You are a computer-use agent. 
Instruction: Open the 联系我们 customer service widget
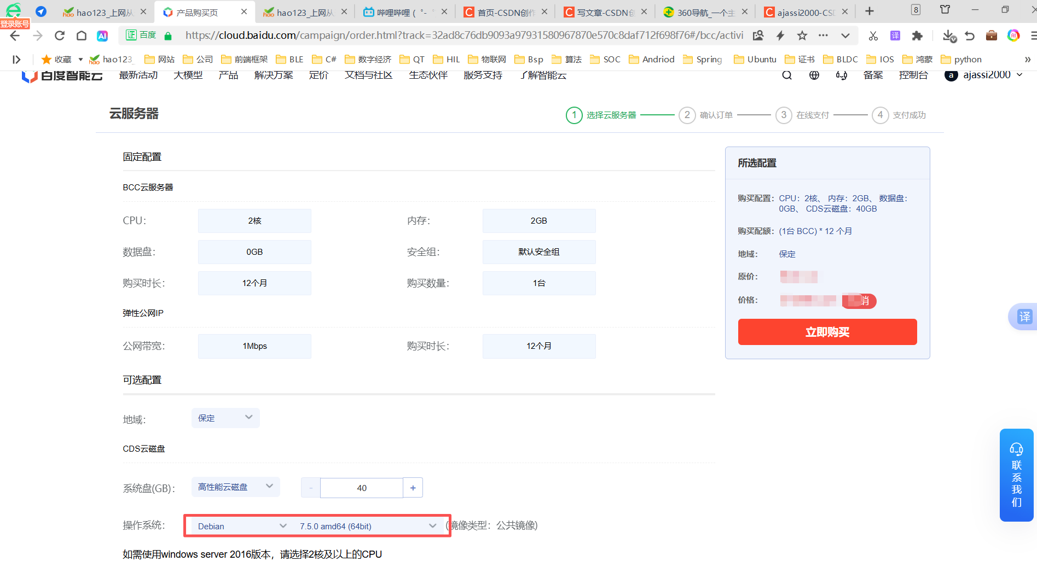pos(1016,475)
